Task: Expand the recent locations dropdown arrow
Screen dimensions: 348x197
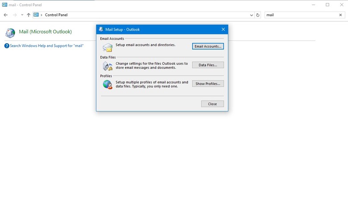Action: click(x=22, y=15)
